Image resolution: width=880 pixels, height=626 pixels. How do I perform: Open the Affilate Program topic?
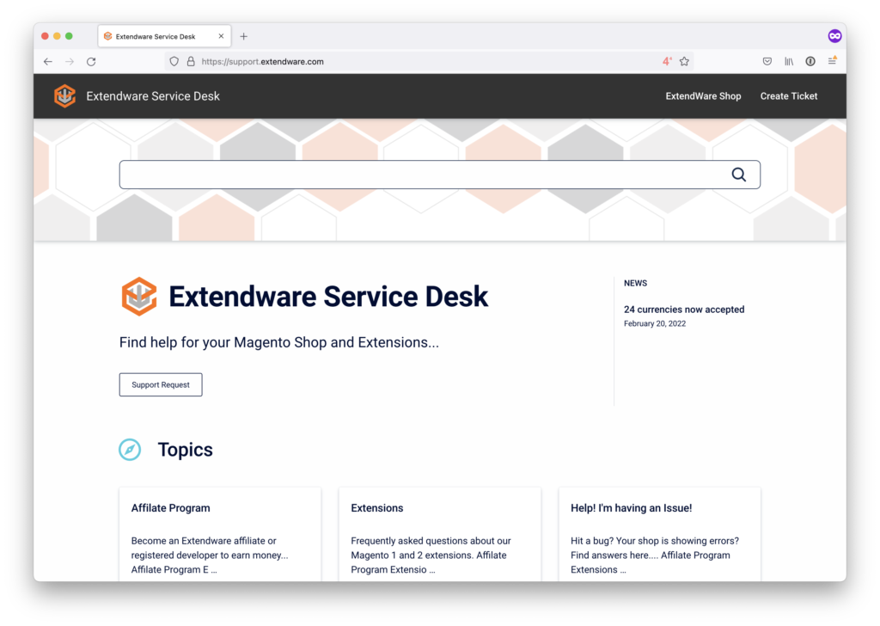pyautogui.click(x=171, y=508)
